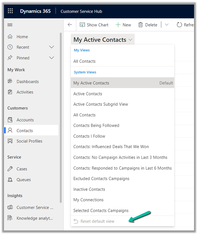Collapse the hamburger navigation menu

(10, 25)
